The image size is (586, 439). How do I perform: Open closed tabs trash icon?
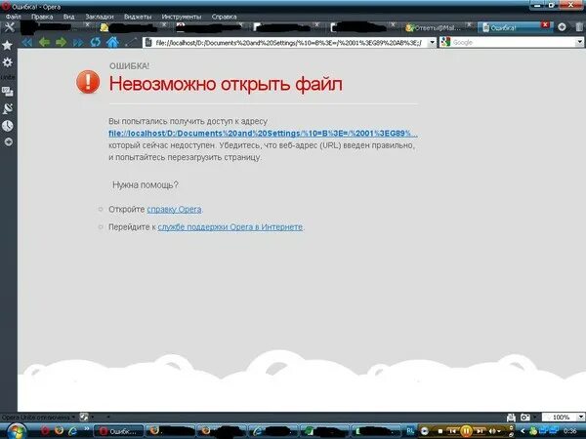[579, 27]
